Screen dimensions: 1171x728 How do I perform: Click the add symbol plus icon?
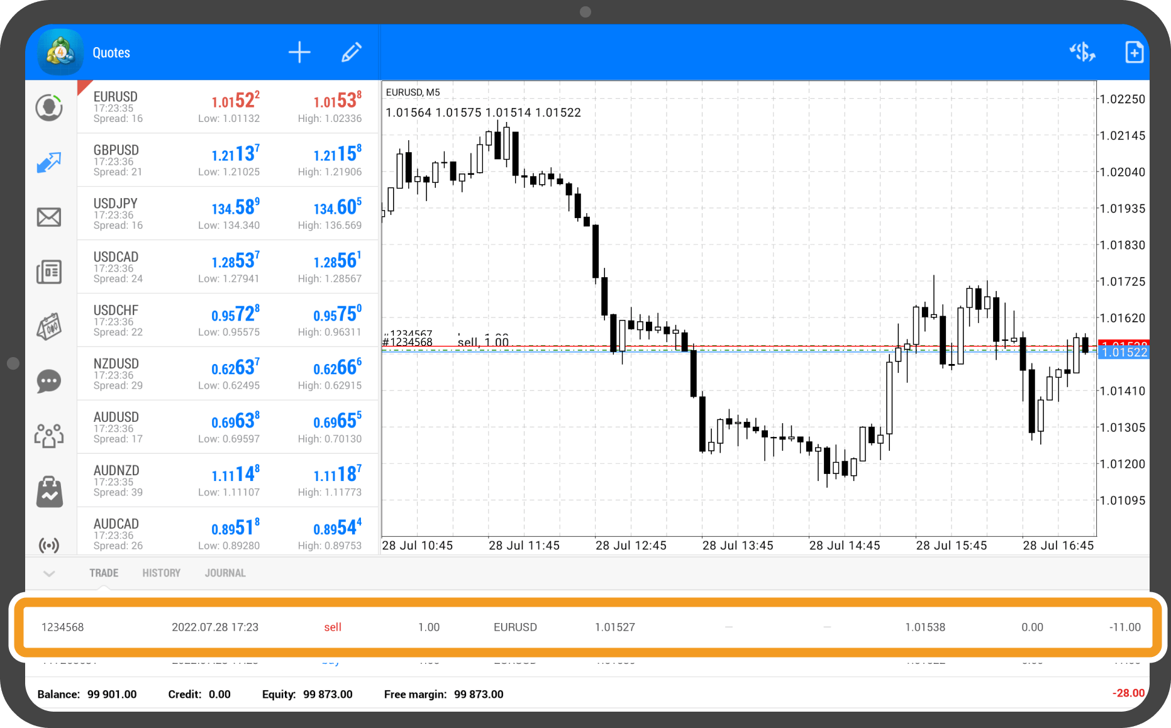tap(299, 53)
